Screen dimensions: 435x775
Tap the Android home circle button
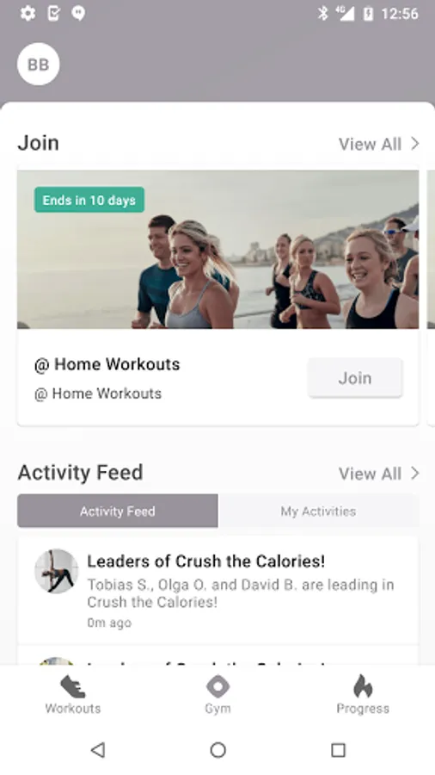pyautogui.click(x=217, y=750)
